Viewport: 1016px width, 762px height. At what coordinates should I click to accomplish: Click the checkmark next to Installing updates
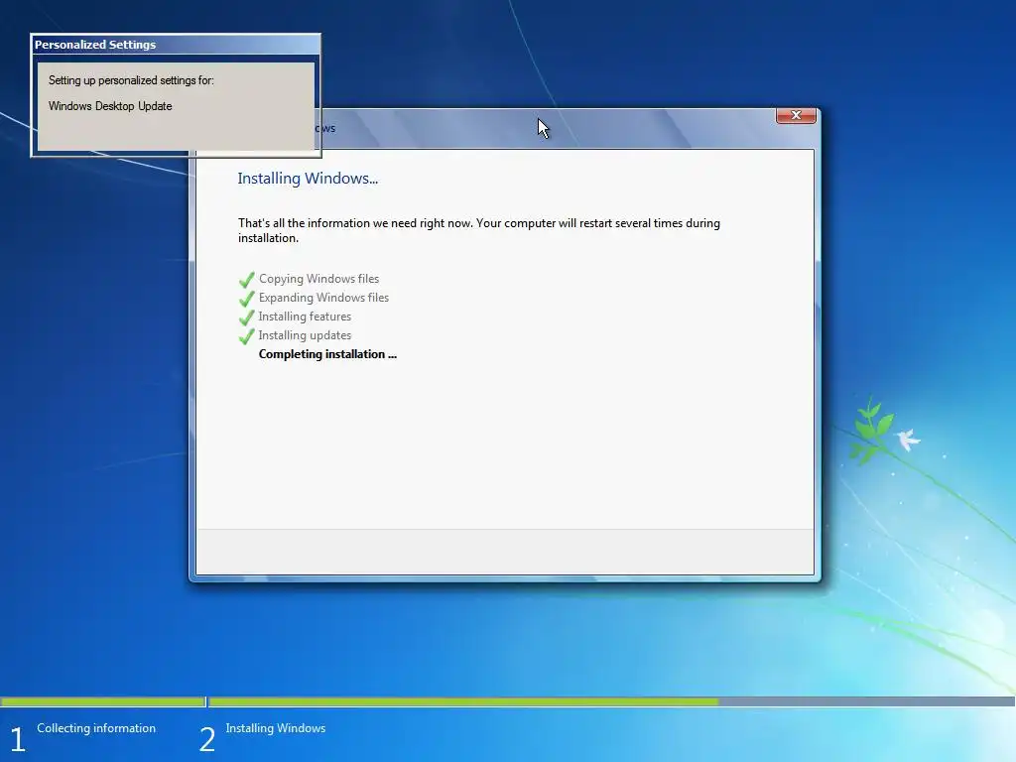(246, 336)
